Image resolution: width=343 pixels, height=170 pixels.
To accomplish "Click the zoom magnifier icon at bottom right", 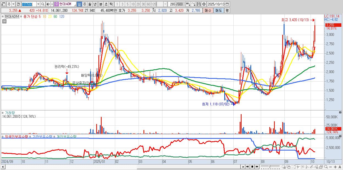I will [326, 167].
